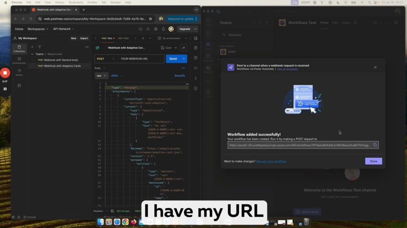This screenshot has width=407, height=228.
Task: Open Environments in Postman sidebar
Action: click(x=19, y=61)
